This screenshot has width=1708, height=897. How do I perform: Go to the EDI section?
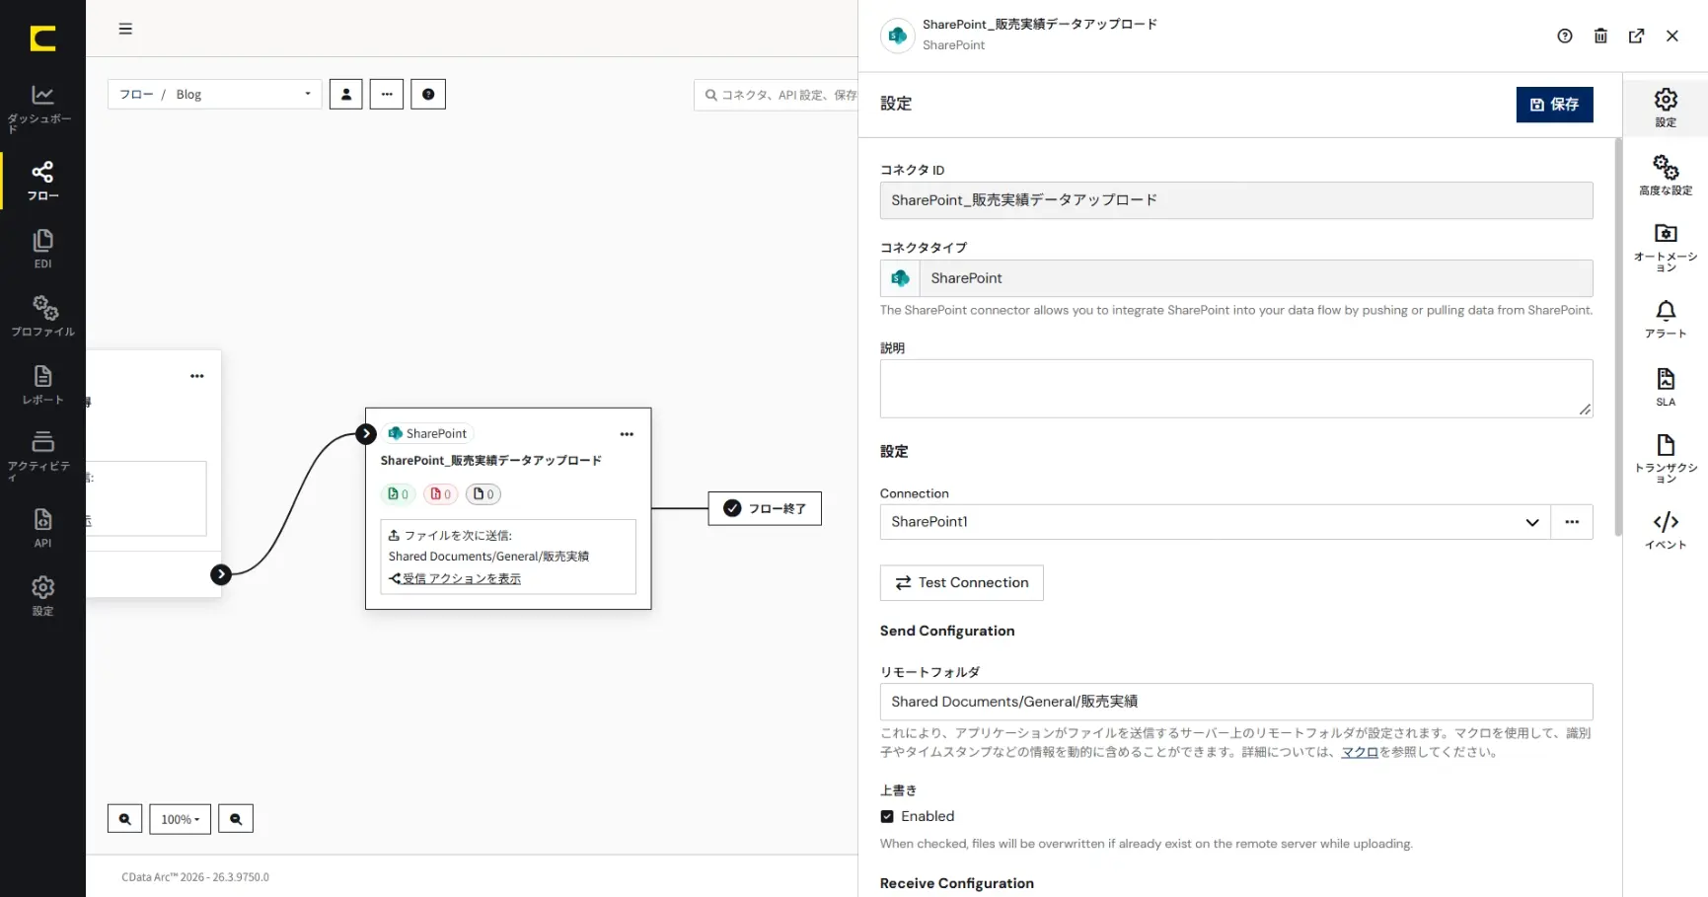tap(42, 249)
